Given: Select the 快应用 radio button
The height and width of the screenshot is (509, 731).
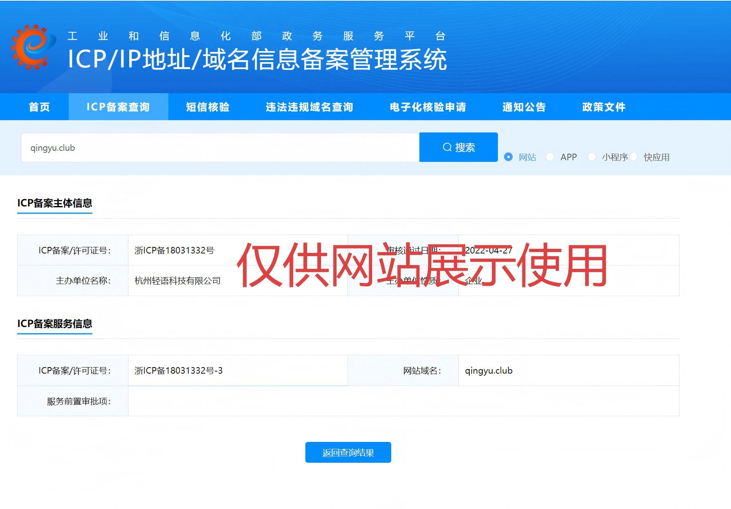Looking at the screenshot, I should (x=635, y=157).
